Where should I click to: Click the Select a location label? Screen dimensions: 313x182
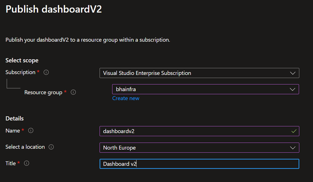click(x=25, y=147)
